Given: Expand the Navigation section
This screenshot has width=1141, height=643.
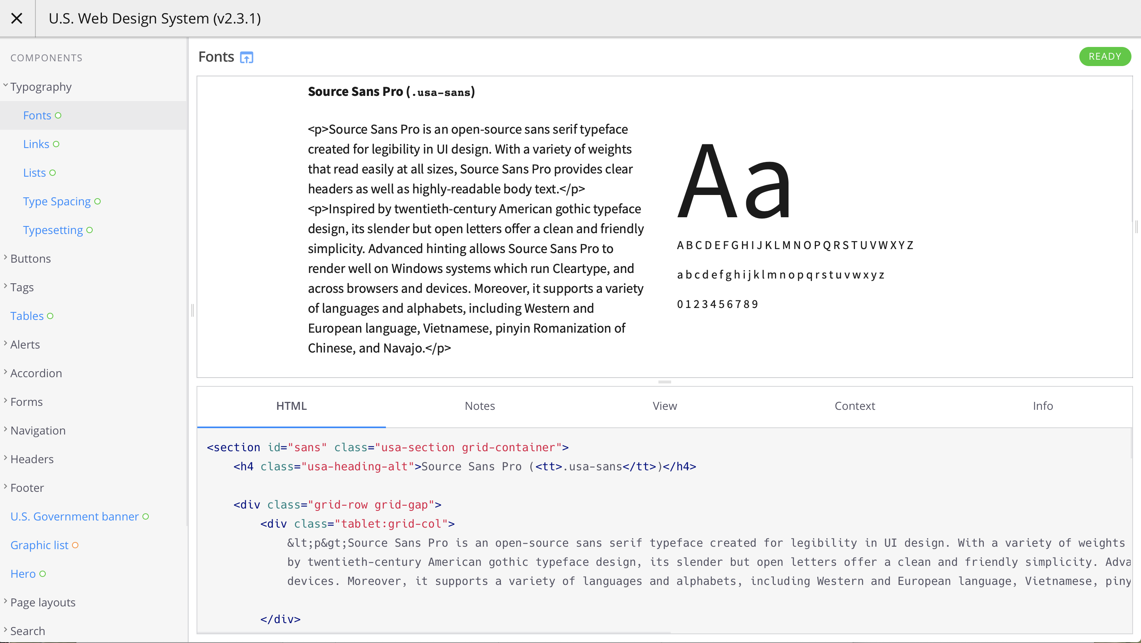Looking at the screenshot, I should [38, 430].
